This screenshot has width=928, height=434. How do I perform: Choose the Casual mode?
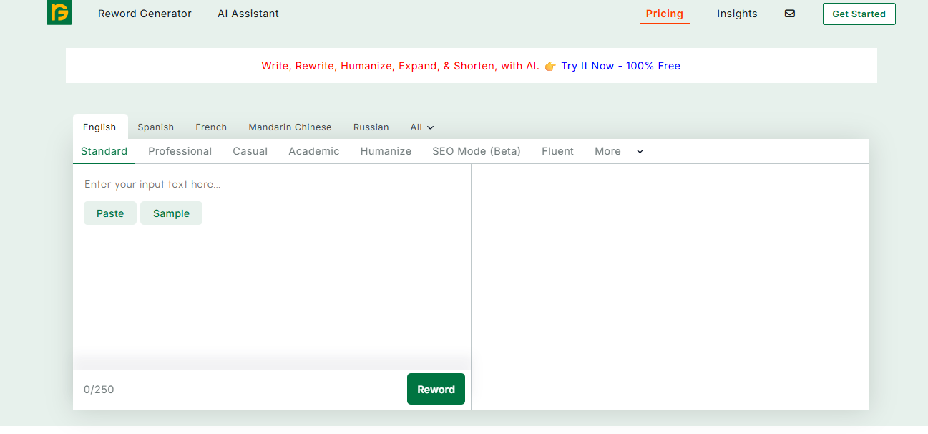[x=250, y=151]
